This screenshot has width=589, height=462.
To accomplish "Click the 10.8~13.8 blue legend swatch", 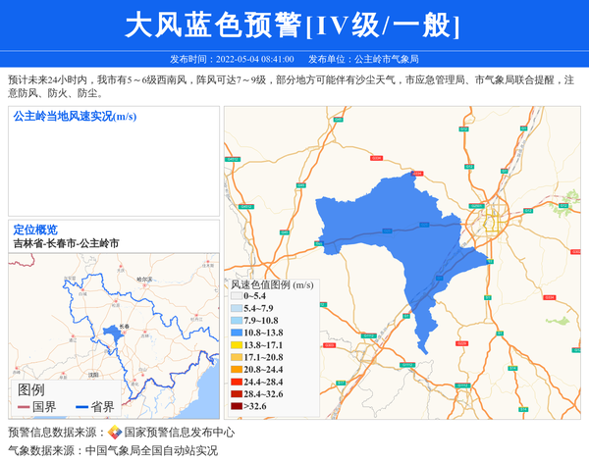I will (x=237, y=333).
